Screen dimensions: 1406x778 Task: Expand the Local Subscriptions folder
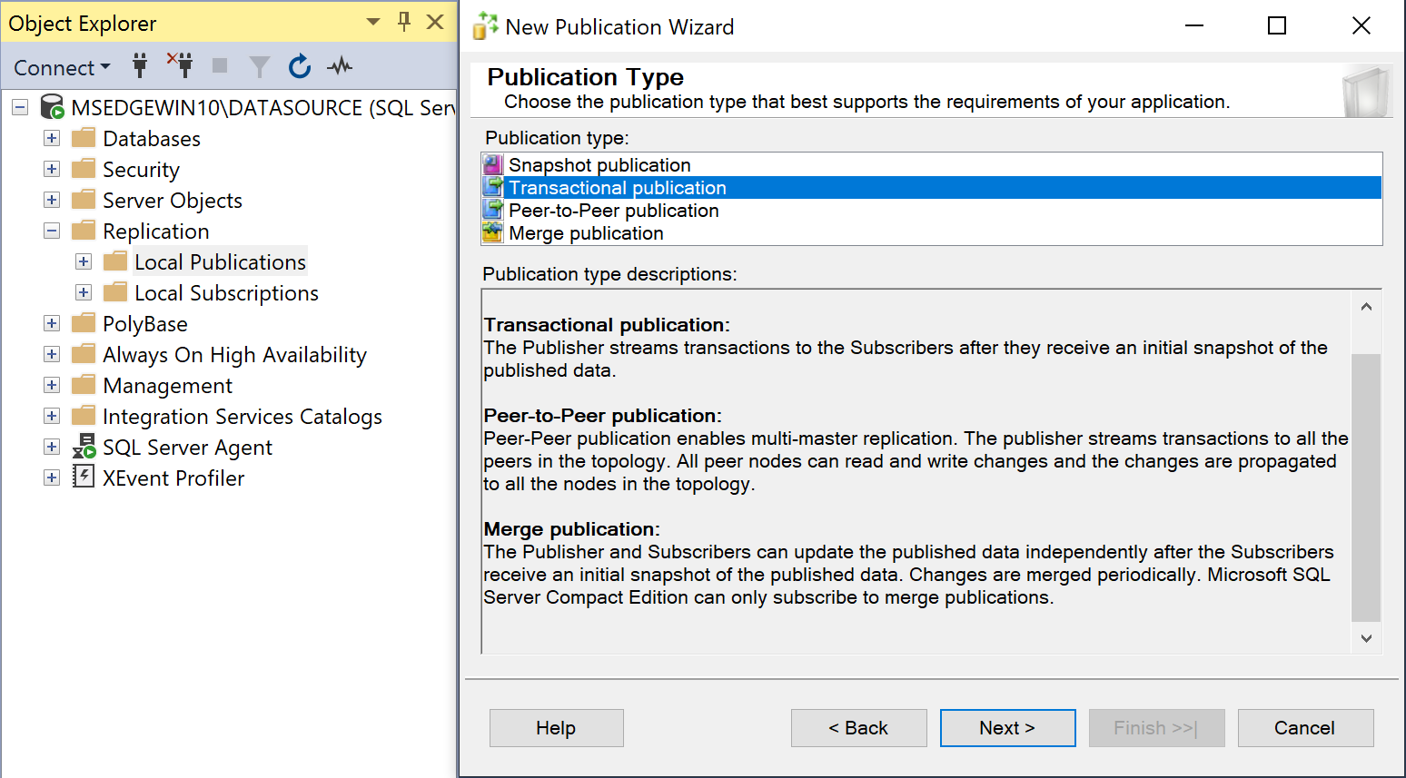coord(84,292)
